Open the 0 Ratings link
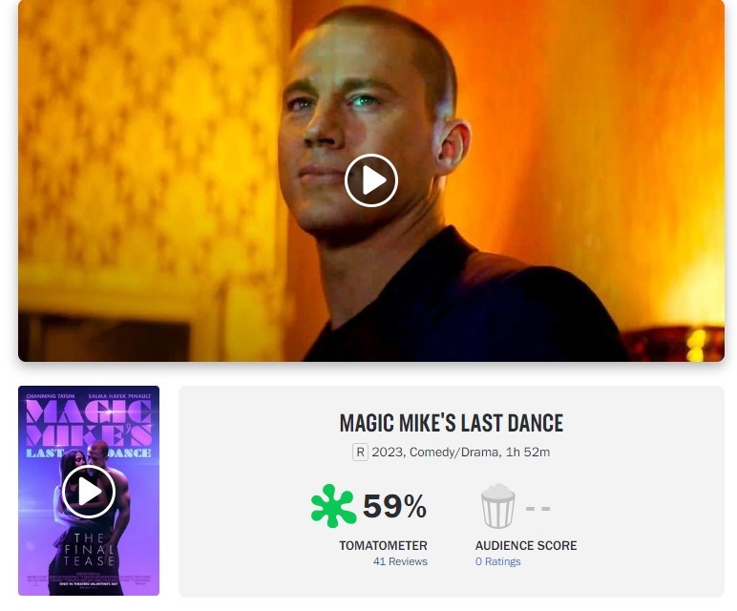Screen dimensions: 737x611 (x=497, y=561)
